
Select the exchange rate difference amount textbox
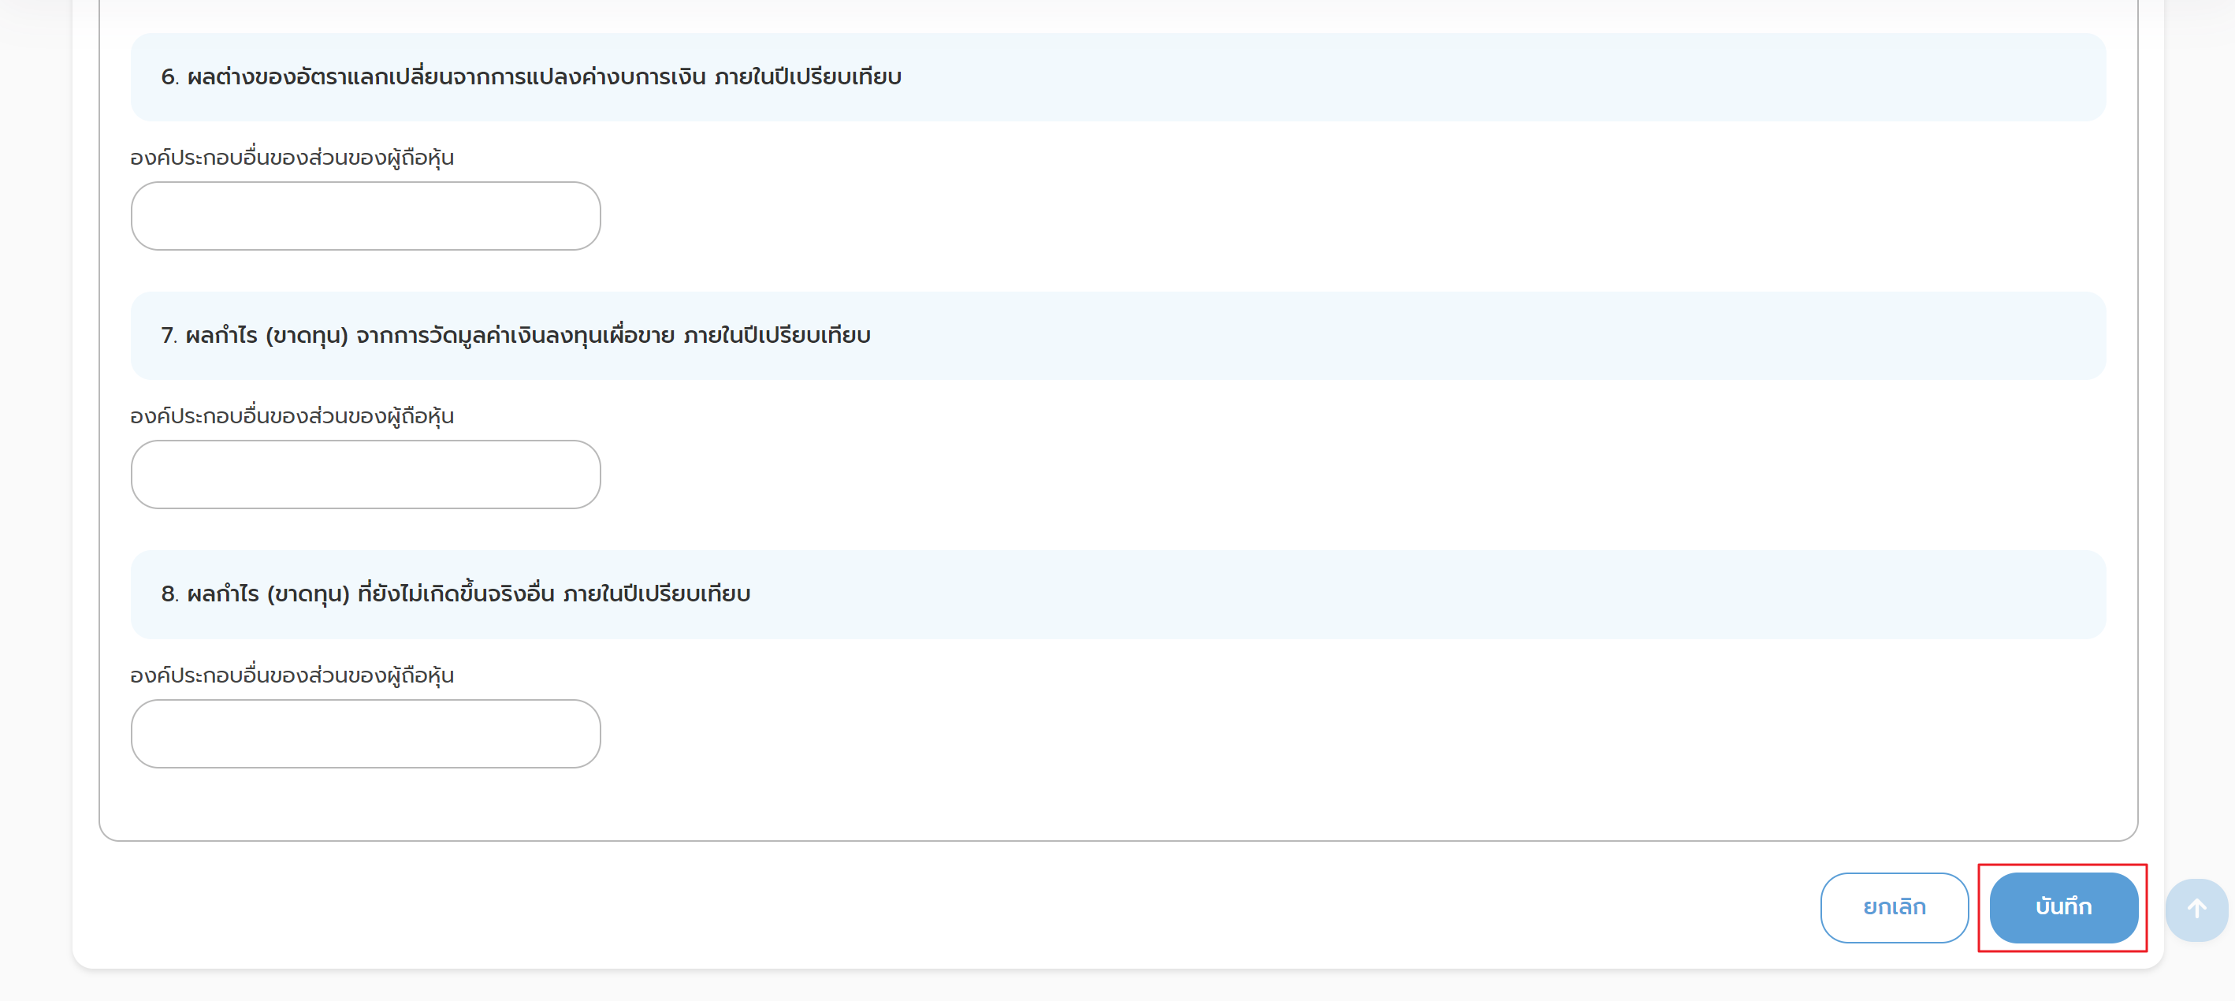click(365, 216)
